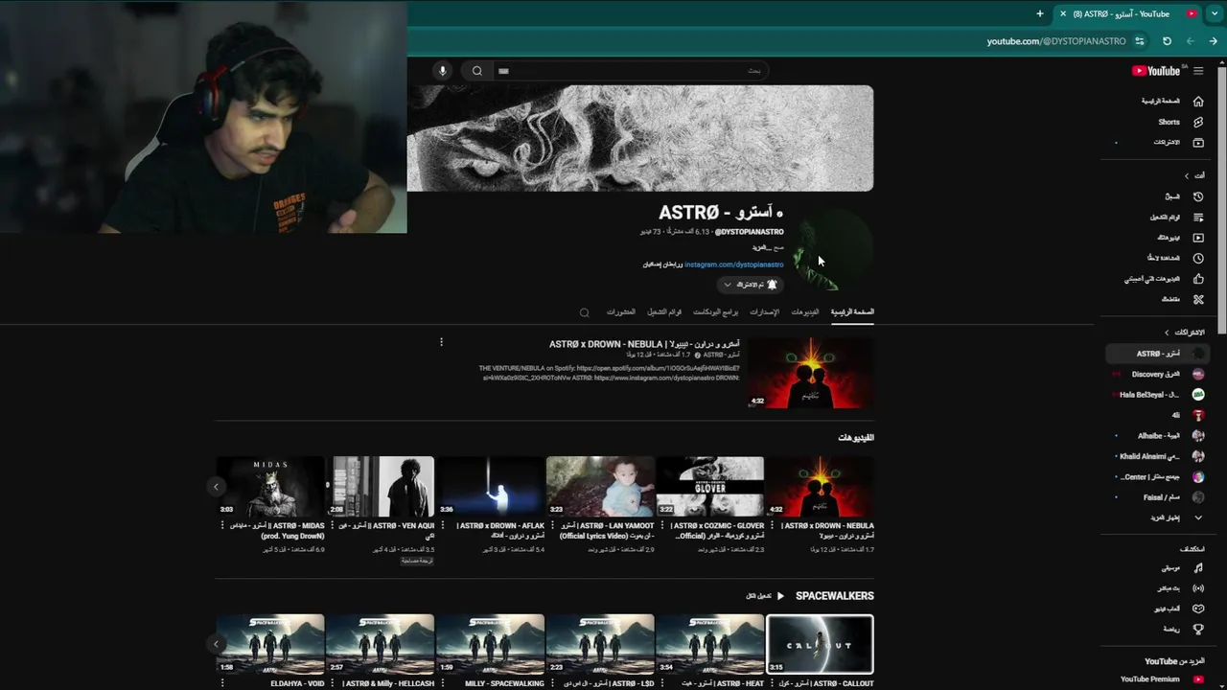Click the voice search microphone icon
Image resolution: width=1227 pixels, height=690 pixels.
(442, 71)
